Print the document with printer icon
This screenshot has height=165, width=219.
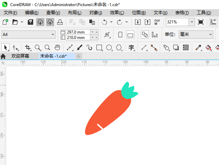click(x=60, y=22)
